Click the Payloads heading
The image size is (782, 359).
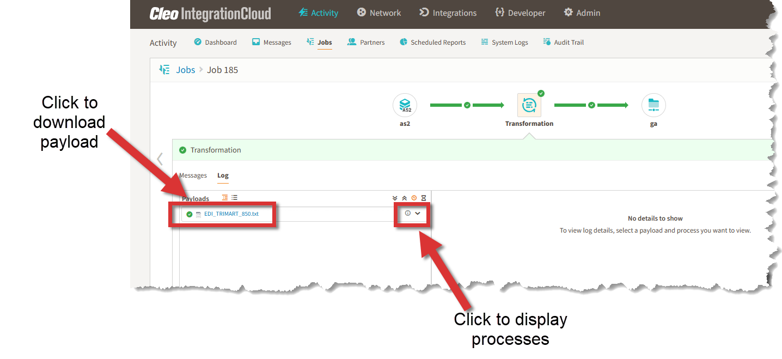coord(195,199)
